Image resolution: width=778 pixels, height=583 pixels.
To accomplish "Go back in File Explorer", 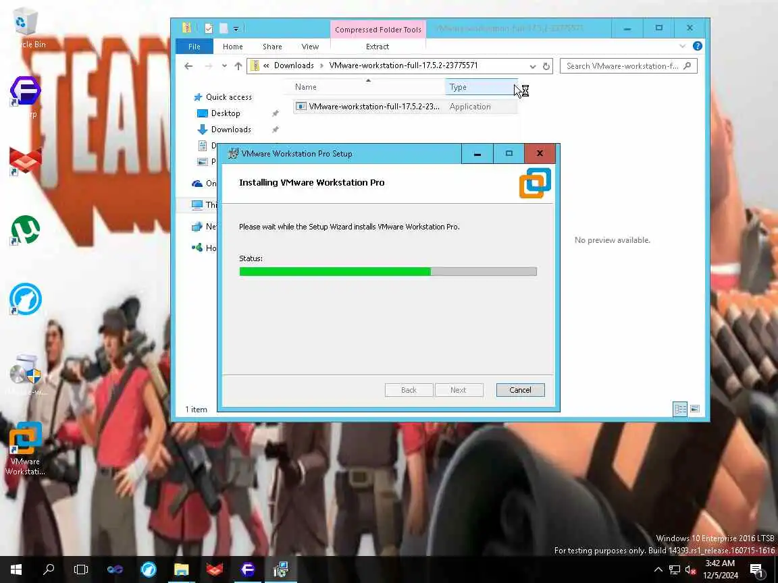I will (x=188, y=66).
